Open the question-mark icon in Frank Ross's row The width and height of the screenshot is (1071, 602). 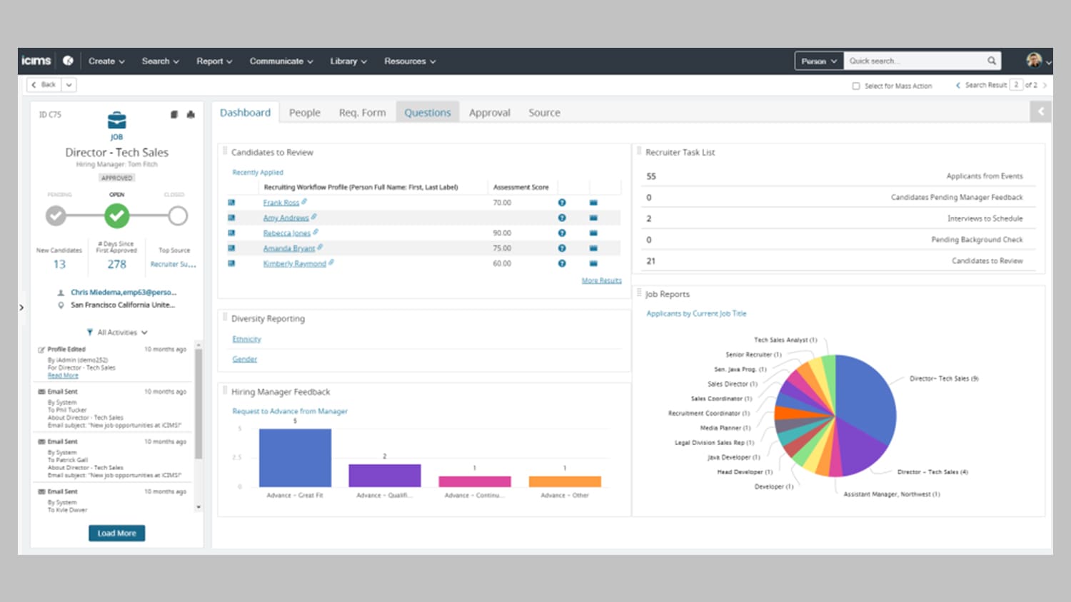(x=562, y=203)
